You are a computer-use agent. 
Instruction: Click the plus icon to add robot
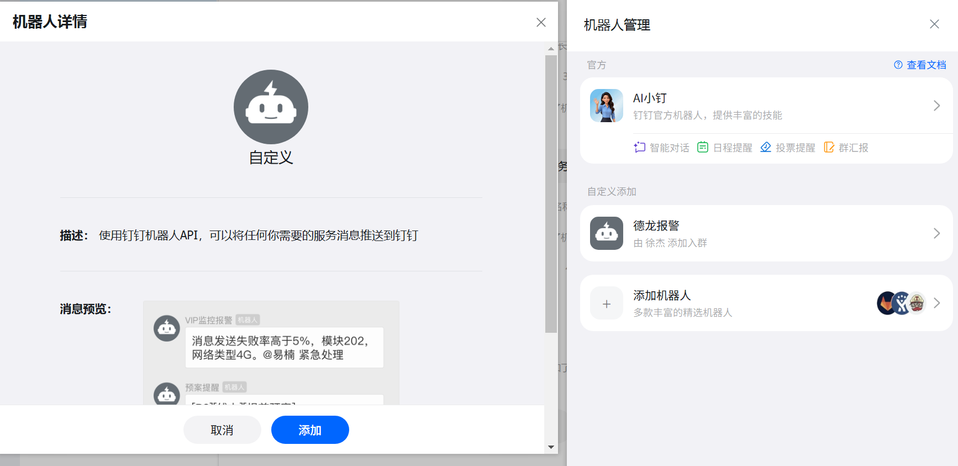point(607,303)
